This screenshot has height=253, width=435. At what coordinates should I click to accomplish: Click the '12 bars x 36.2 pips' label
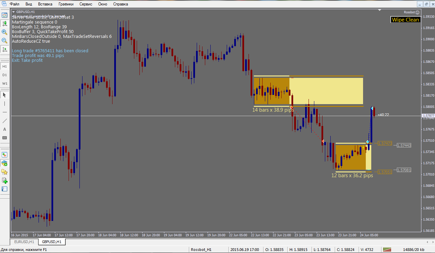[x=352, y=175]
